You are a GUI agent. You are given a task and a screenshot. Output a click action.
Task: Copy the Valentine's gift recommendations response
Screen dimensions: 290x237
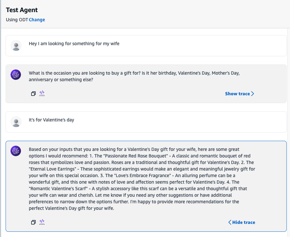(33, 222)
